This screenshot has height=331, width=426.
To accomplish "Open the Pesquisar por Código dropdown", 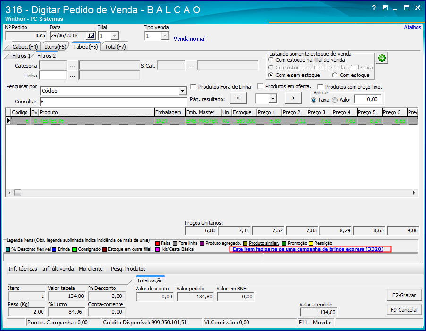I will tap(182, 91).
